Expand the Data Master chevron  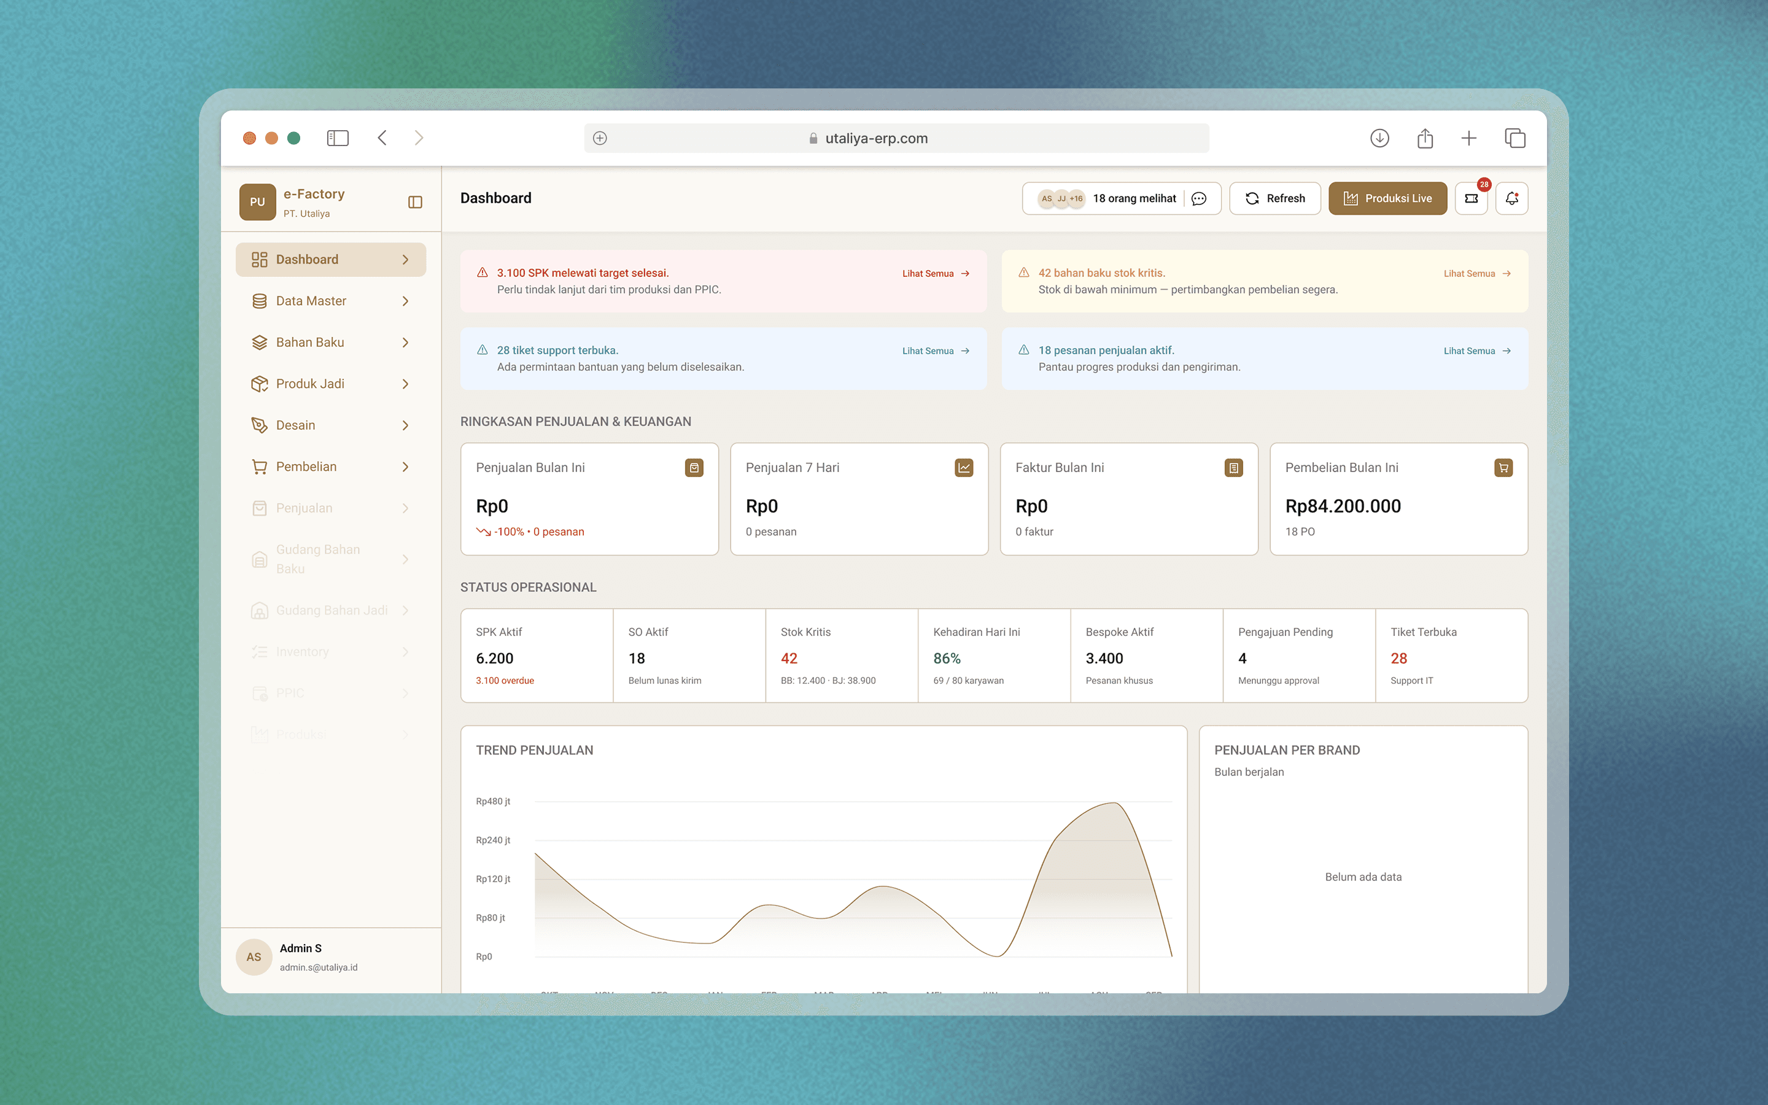[x=405, y=301]
